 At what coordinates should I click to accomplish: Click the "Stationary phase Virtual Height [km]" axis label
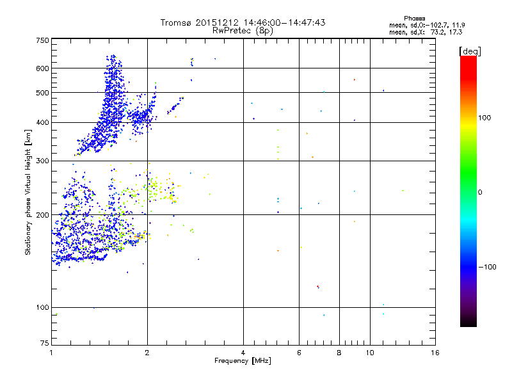pos(28,192)
